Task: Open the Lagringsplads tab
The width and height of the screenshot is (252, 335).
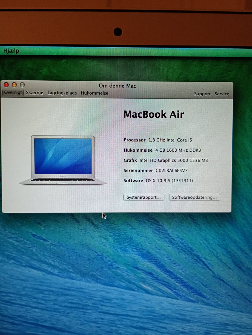Action: (x=62, y=93)
